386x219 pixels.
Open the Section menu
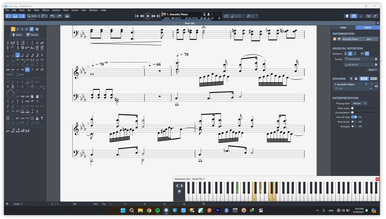point(56,10)
